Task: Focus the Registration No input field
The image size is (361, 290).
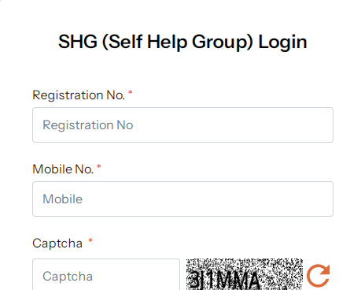Action: [x=182, y=125]
